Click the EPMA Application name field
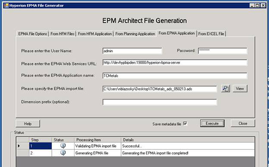 click(x=175, y=76)
